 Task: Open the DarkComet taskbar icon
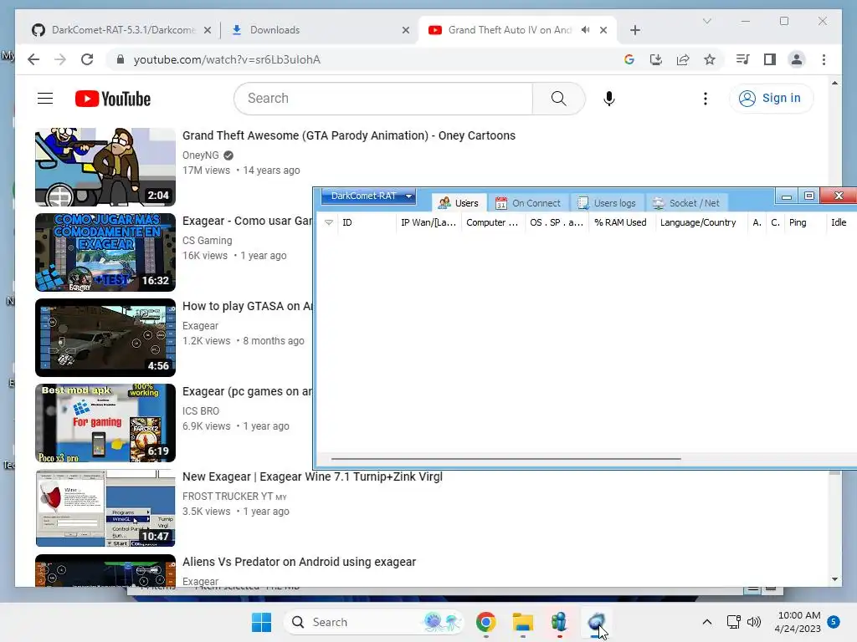[x=596, y=622]
